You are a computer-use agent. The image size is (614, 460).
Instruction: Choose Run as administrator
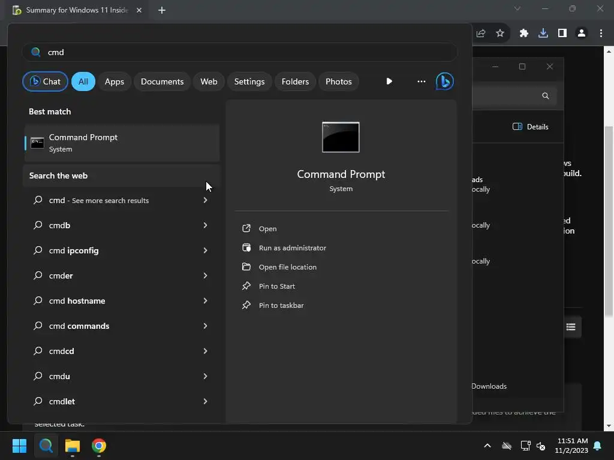pos(293,247)
